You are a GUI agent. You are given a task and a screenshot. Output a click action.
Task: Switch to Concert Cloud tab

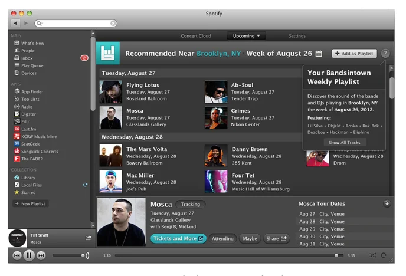click(x=196, y=36)
